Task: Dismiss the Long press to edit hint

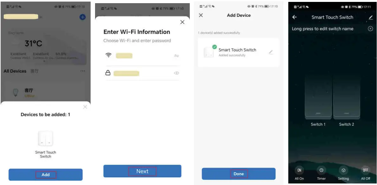Action: (x=371, y=28)
